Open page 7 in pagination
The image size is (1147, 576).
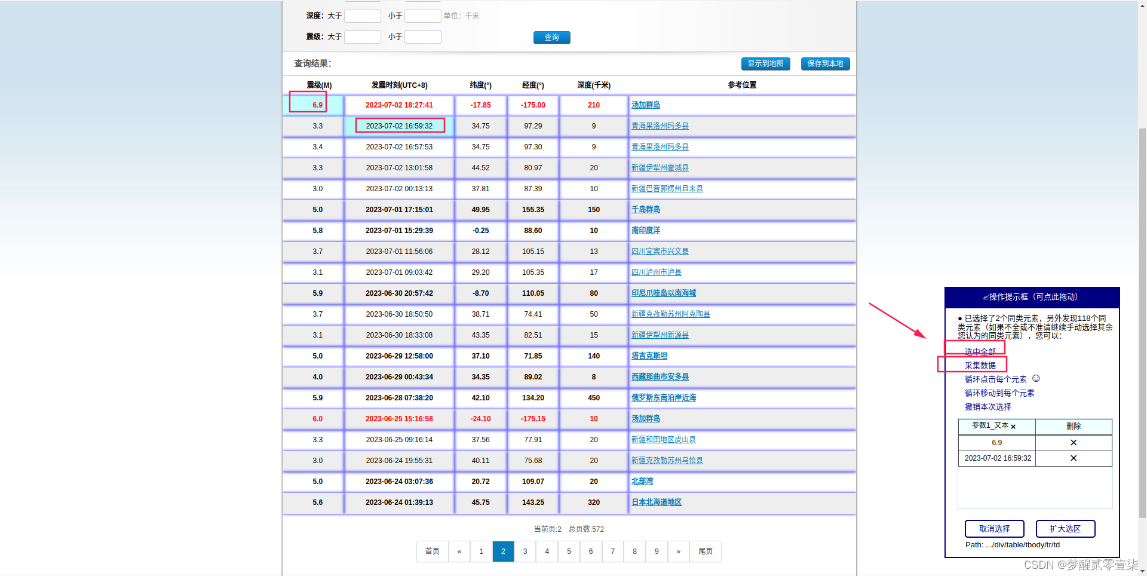[x=613, y=552]
